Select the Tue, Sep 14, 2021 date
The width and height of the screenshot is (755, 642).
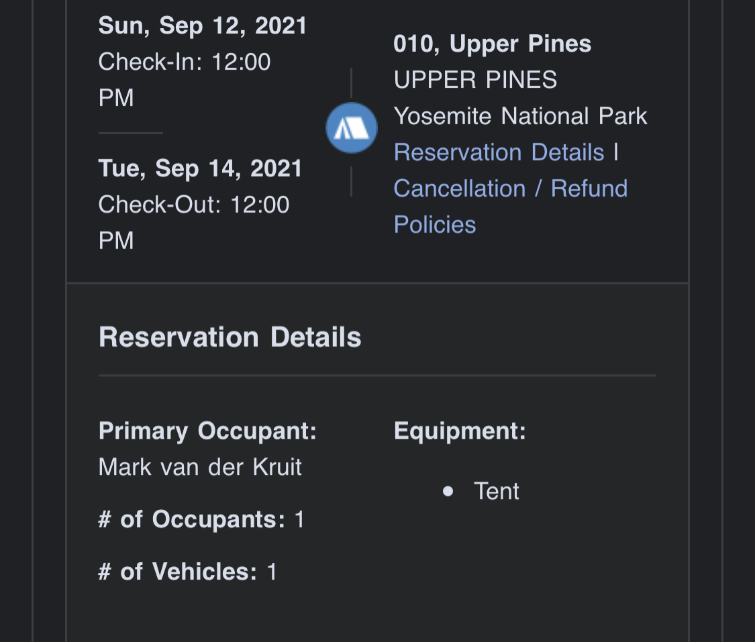[x=200, y=168]
